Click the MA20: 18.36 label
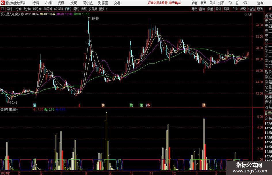The width and height of the screenshot is (272, 175). pyautogui.click(x=64, y=14)
